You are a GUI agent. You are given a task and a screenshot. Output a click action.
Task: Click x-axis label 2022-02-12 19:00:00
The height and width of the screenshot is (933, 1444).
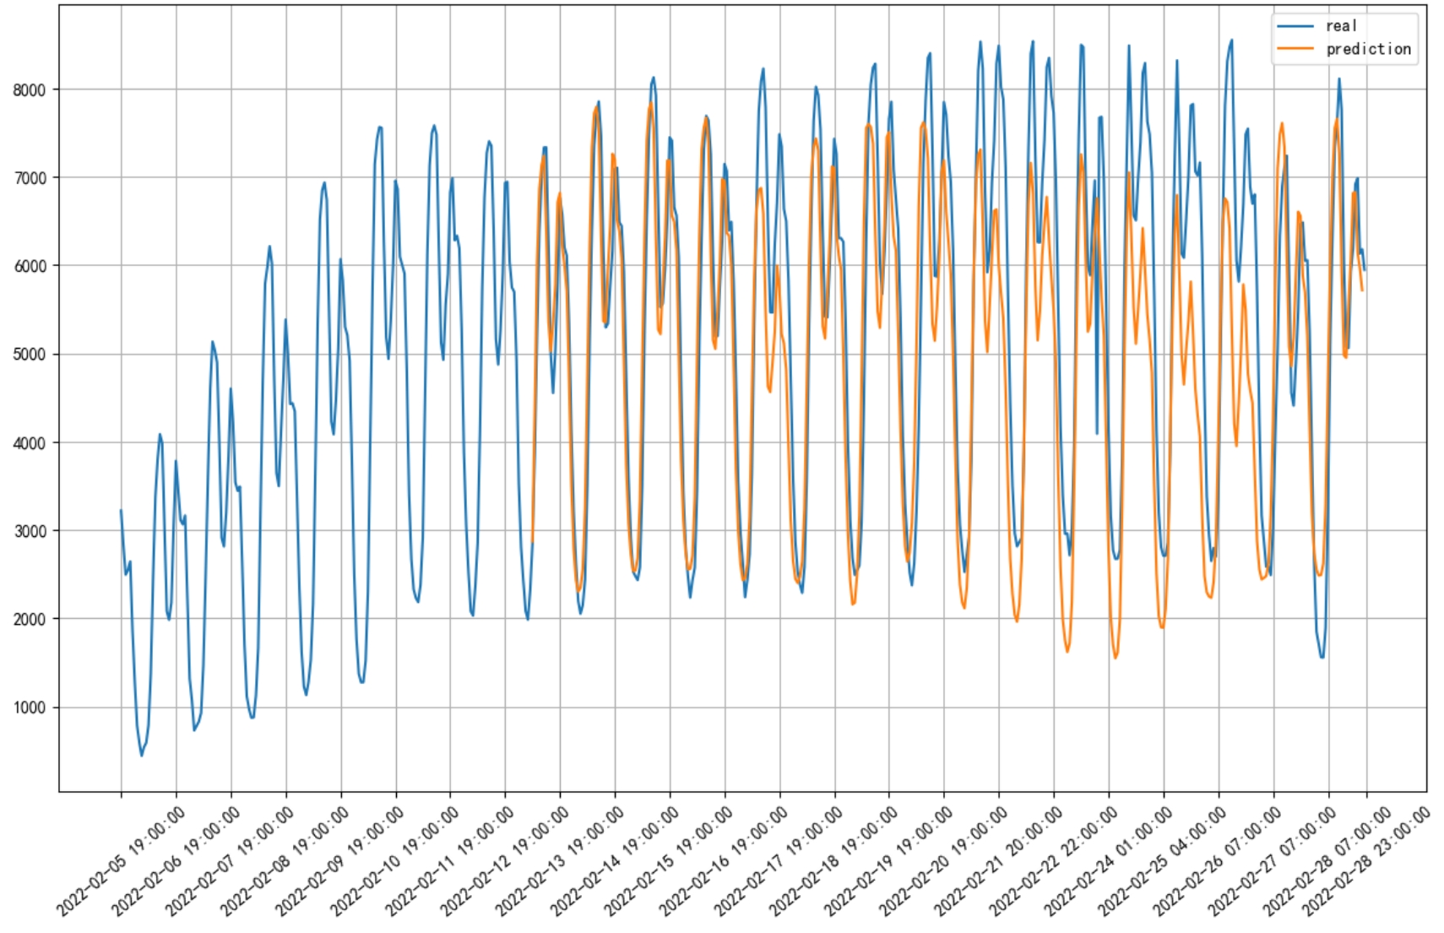coord(505,861)
